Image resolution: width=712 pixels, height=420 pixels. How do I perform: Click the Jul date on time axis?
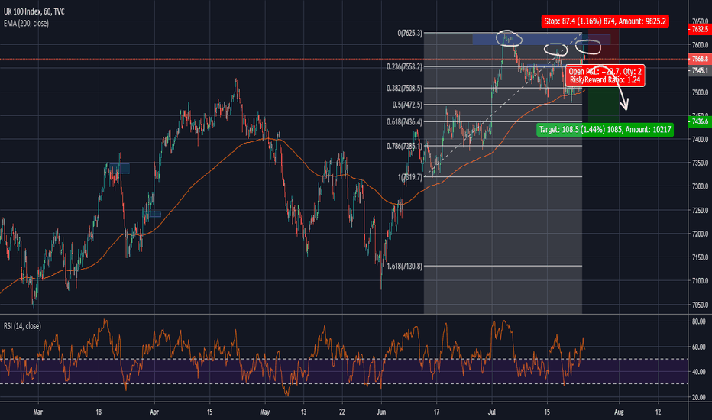pos(491,412)
